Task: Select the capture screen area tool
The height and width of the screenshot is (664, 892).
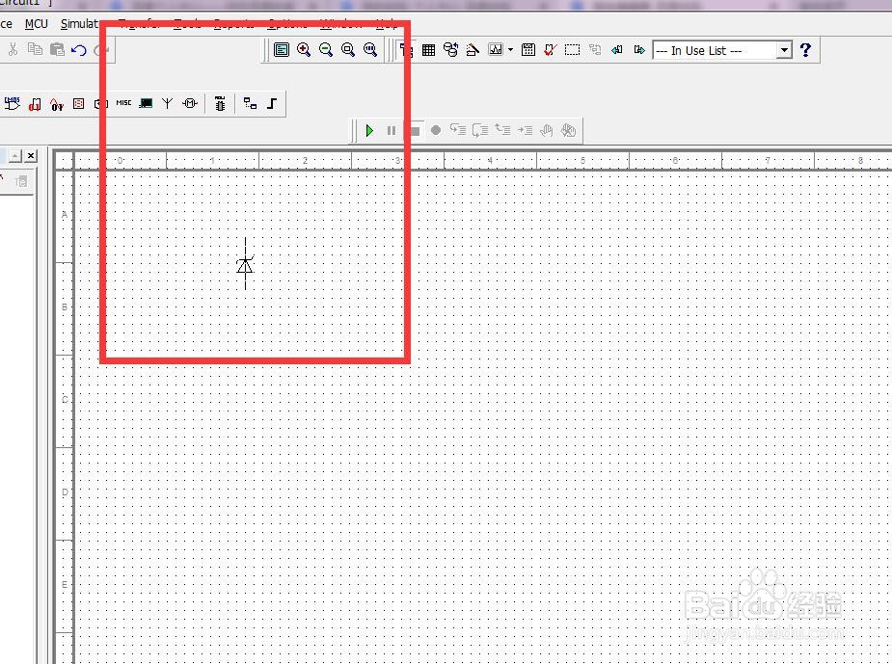Action: pos(572,50)
